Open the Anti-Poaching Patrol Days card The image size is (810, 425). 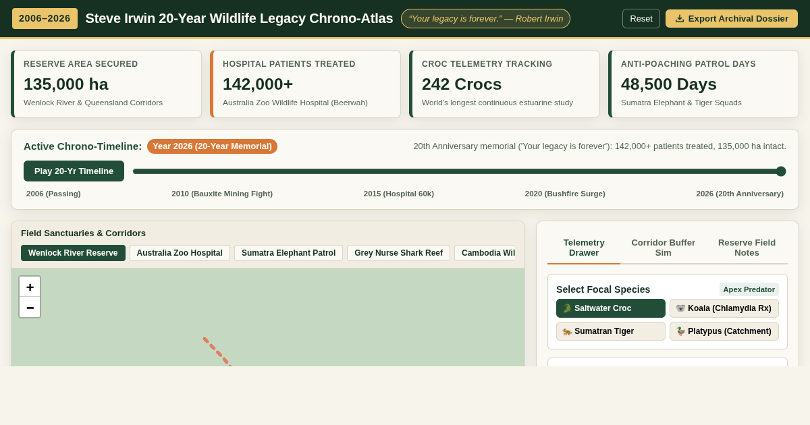[703, 84]
